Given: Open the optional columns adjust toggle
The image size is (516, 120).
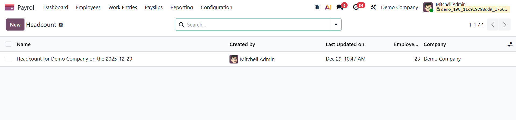Looking at the screenshot, I should [x=510, y=44].
